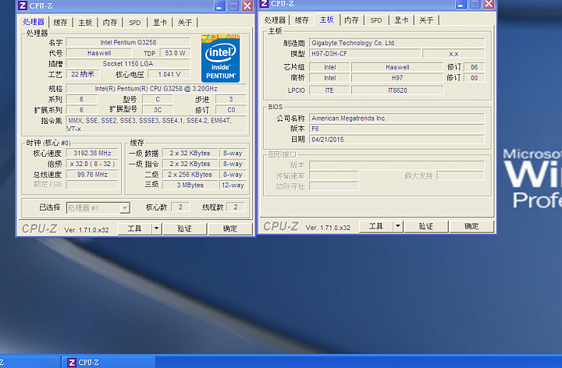Switch to 主板 tab in left window
562x368 pixels.
pyautogui.click(x=85, y=23)
